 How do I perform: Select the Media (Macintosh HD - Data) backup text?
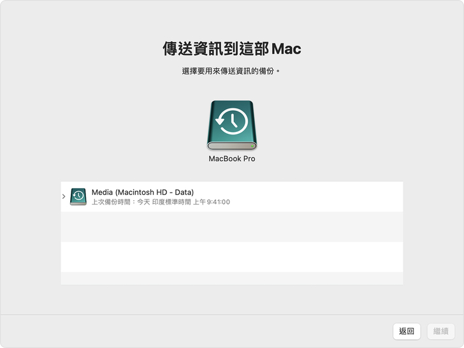[x=143, y=192]
